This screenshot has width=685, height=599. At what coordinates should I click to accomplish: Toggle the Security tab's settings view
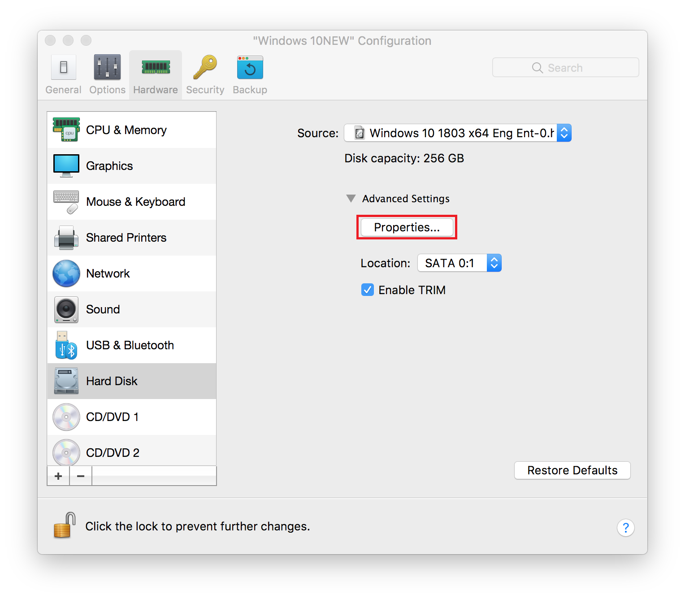coord(205,74)
